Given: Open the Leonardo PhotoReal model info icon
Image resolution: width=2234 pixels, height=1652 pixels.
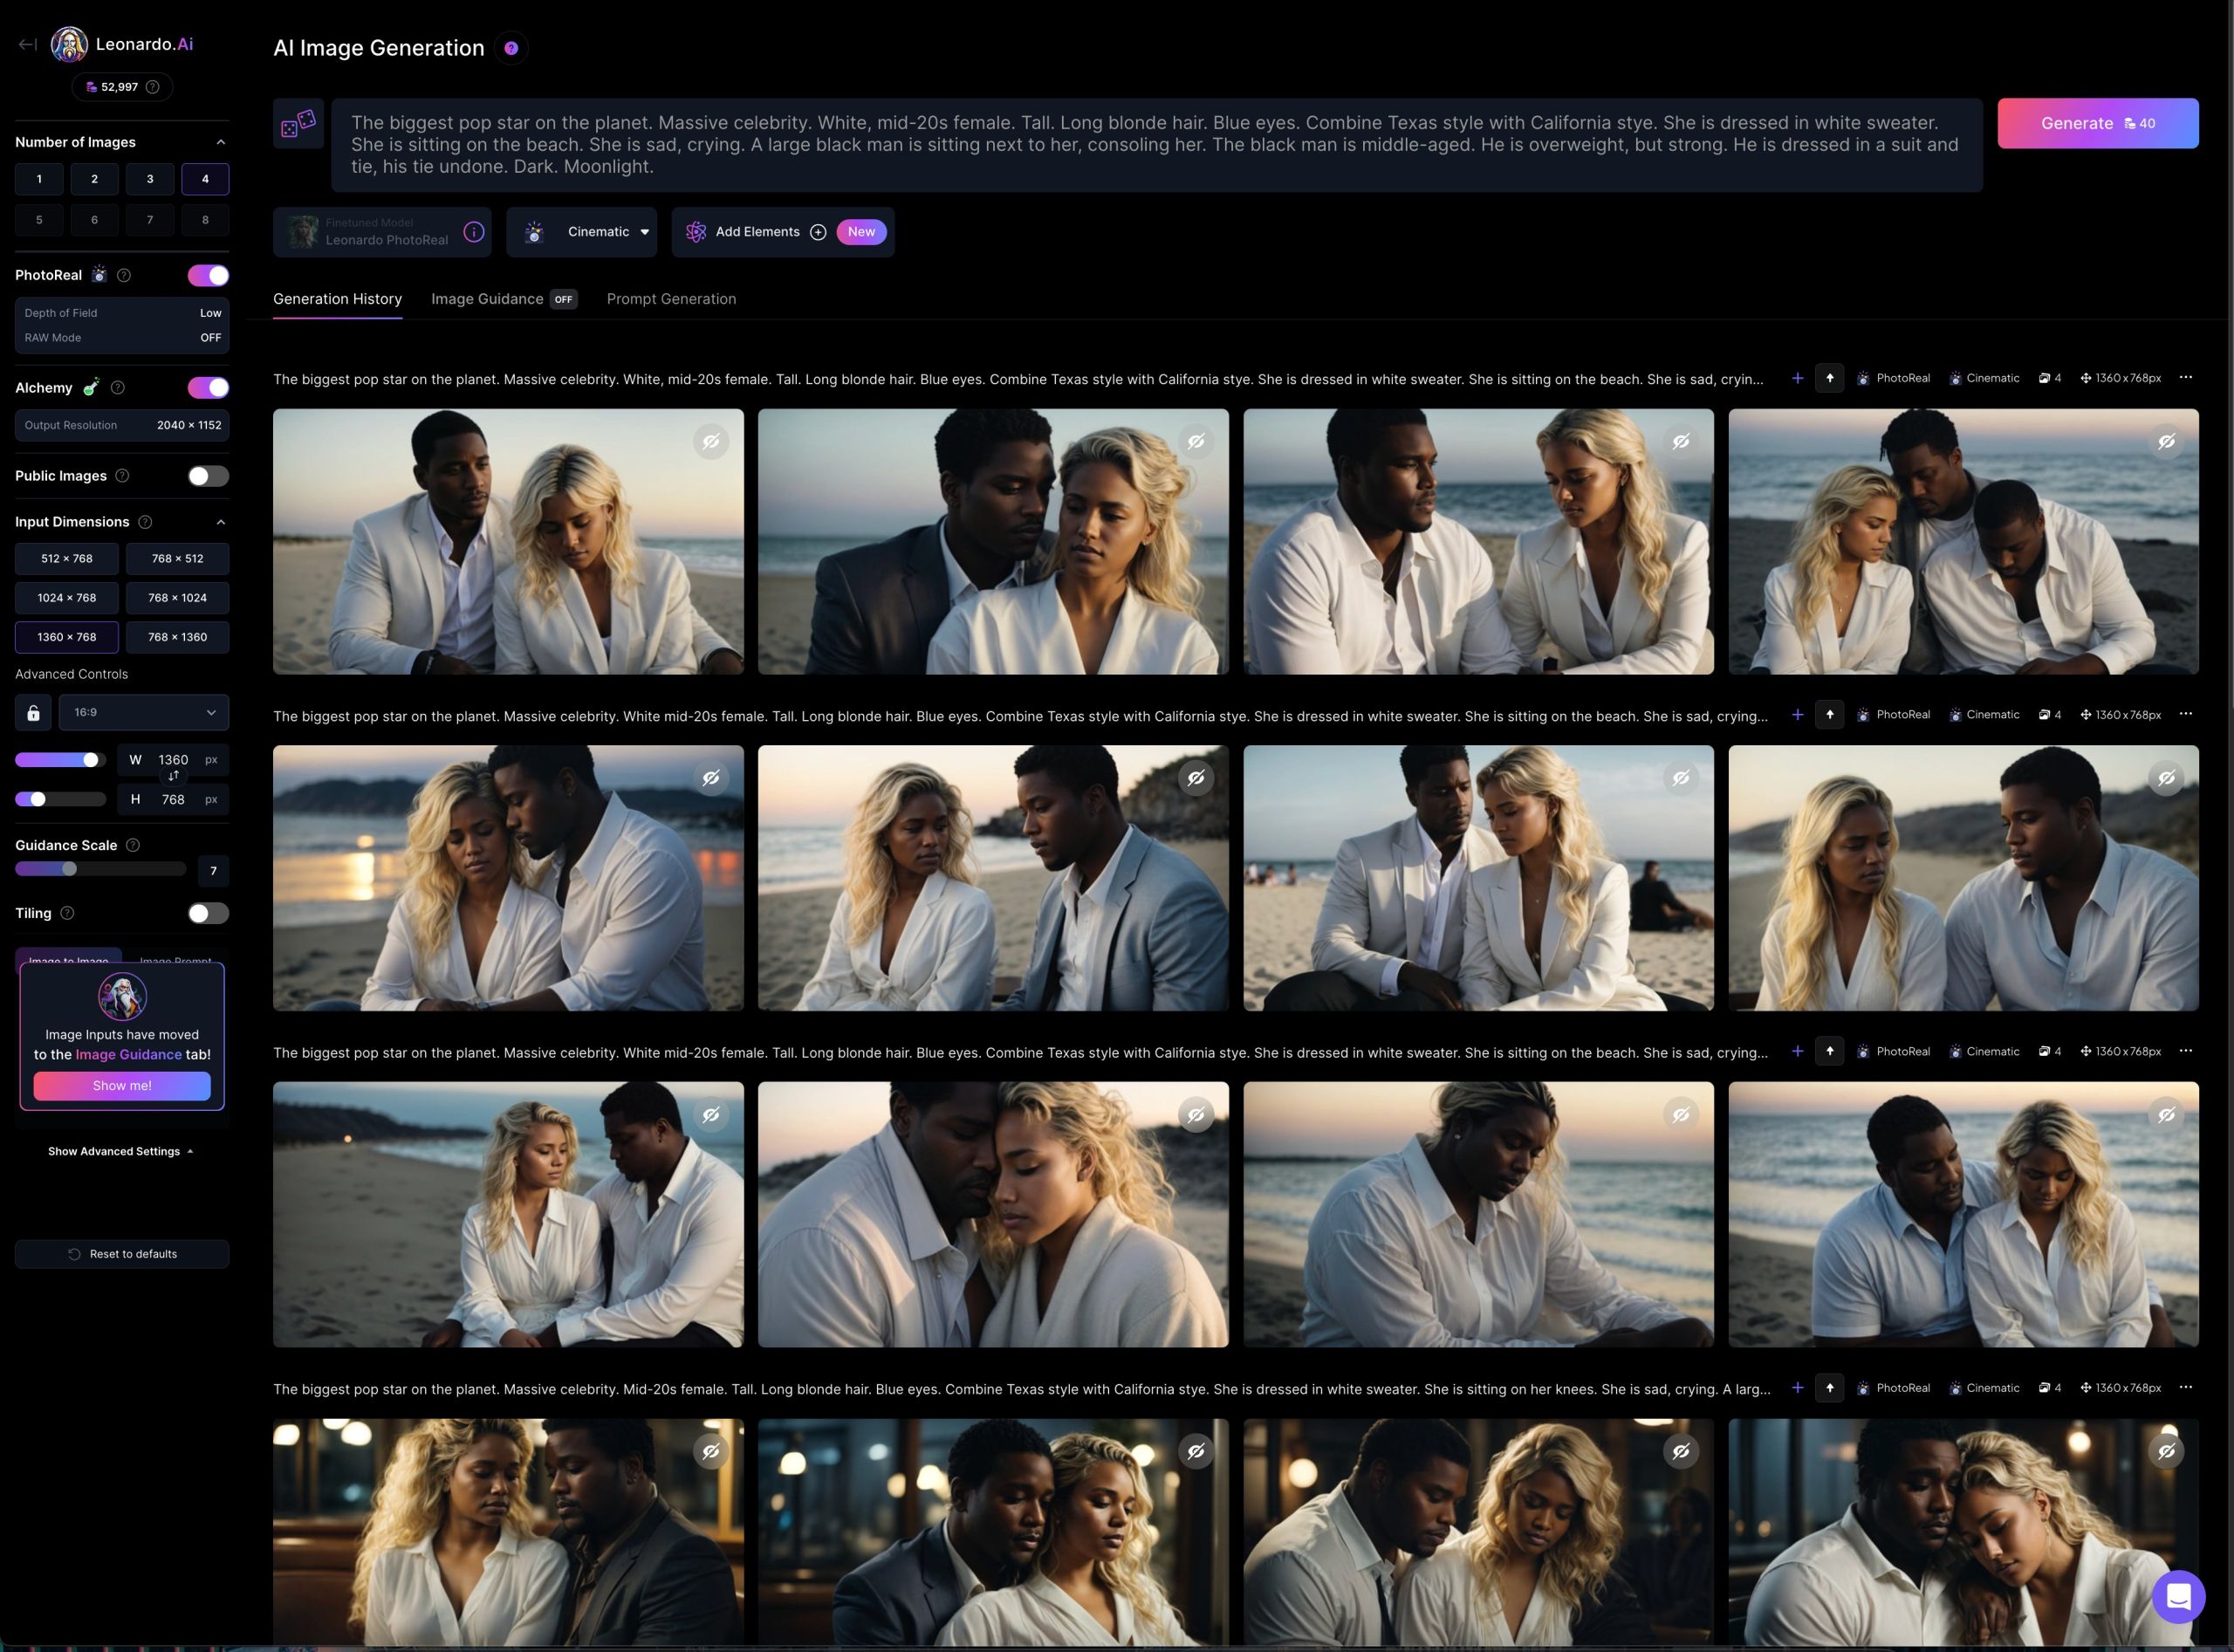Looking at the screenshot, I should [474, 232].
